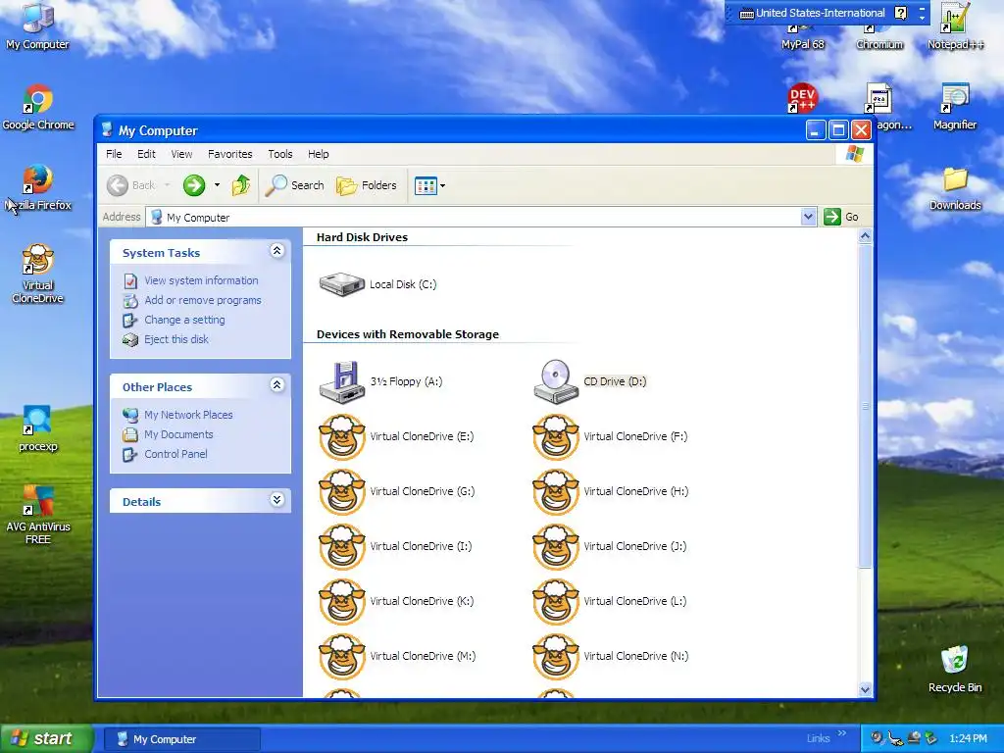Open the View menu
Viewport: 1004px width, 753px height.
point(181,154)
